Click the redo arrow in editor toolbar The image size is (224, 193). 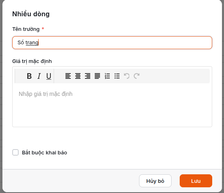pyautogui.click(x=137, y=76)
